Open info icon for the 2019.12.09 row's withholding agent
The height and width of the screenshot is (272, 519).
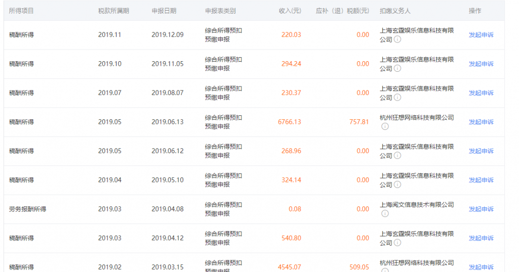397,39
